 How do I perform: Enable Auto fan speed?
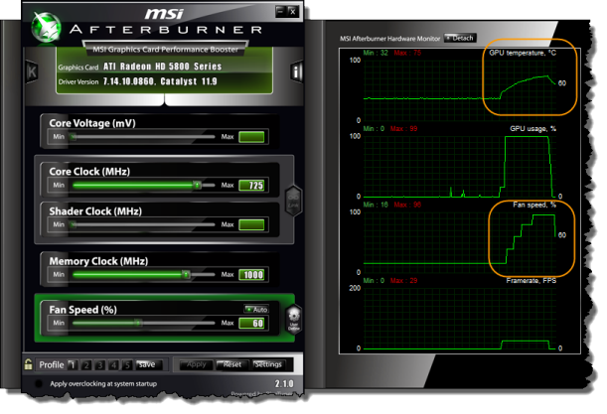(256, 310)
